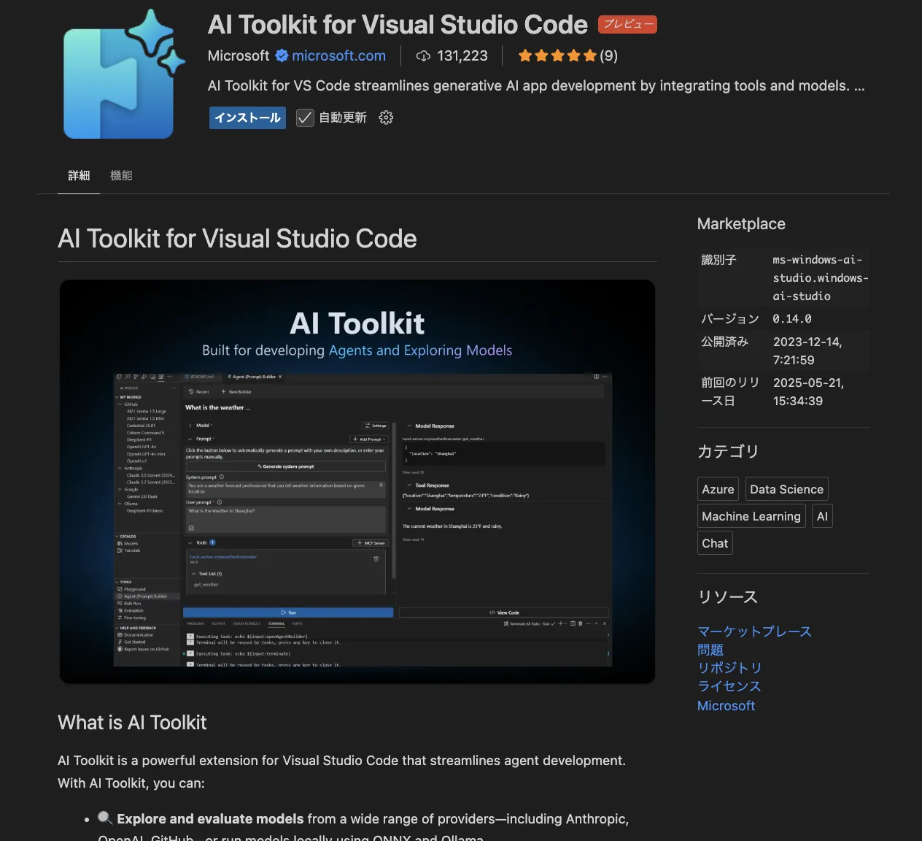Click the verified publisher badge icon
The height and width of the screenshot is (841, 922).
(282, 55)
